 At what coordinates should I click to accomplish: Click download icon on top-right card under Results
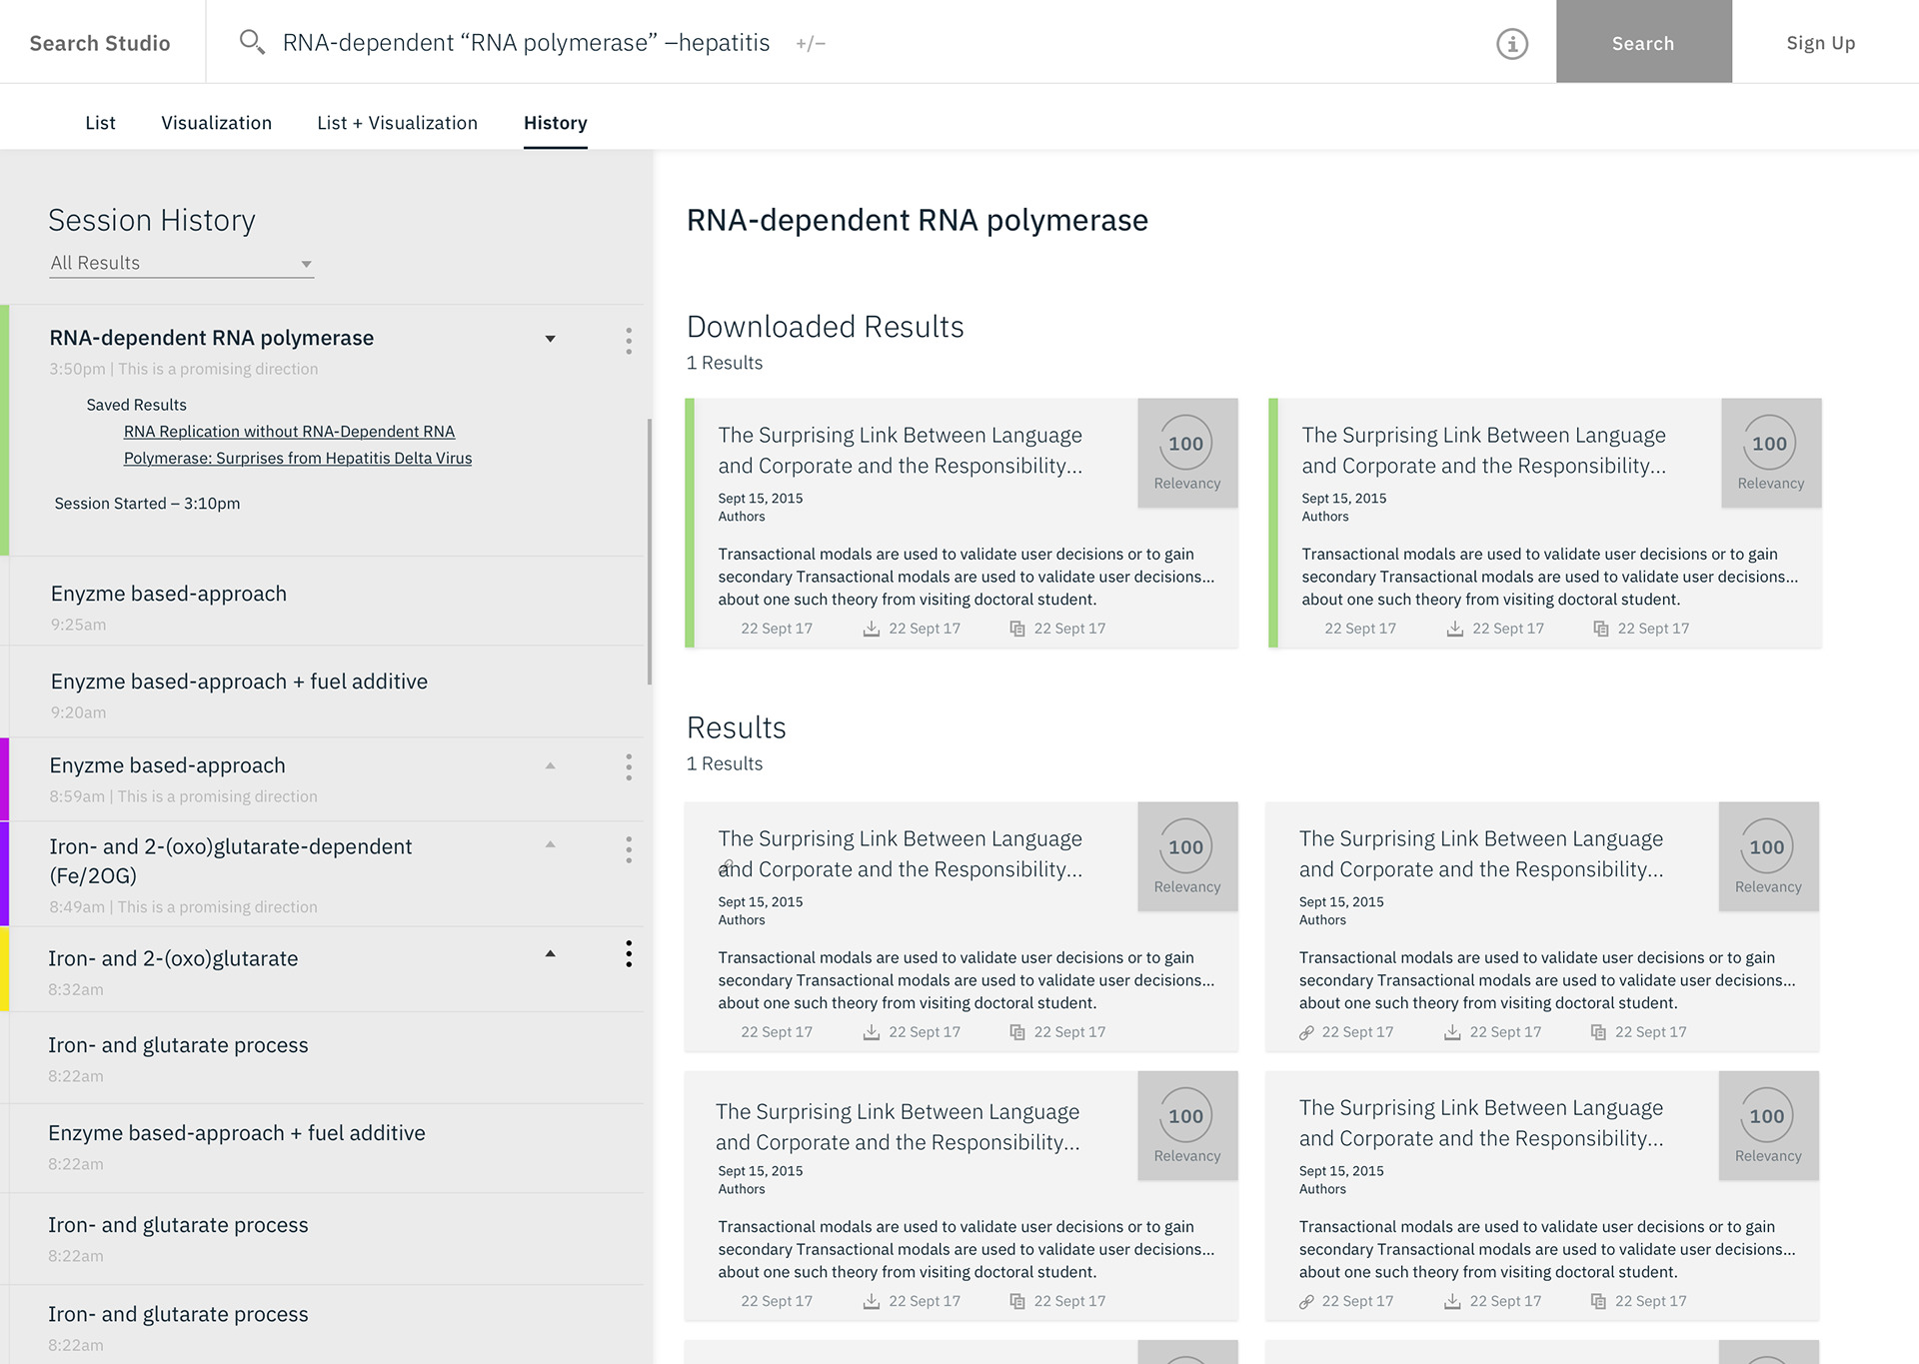(x=1452, y=1032)
